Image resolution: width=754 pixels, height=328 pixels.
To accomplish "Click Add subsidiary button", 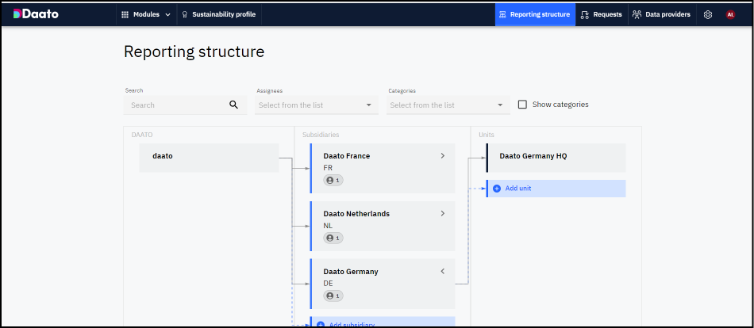I will point(383,322).
